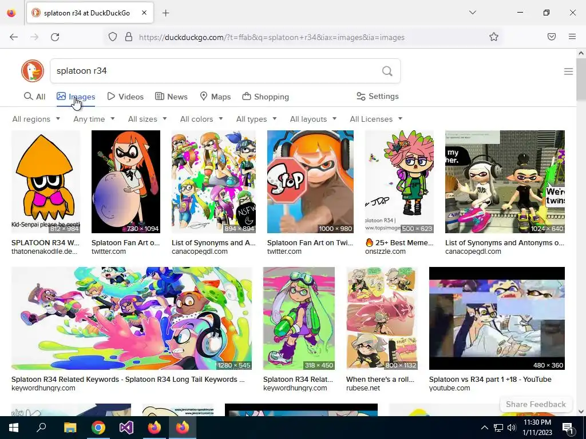
Task: Select the Images tab
Action: [76, 97]
